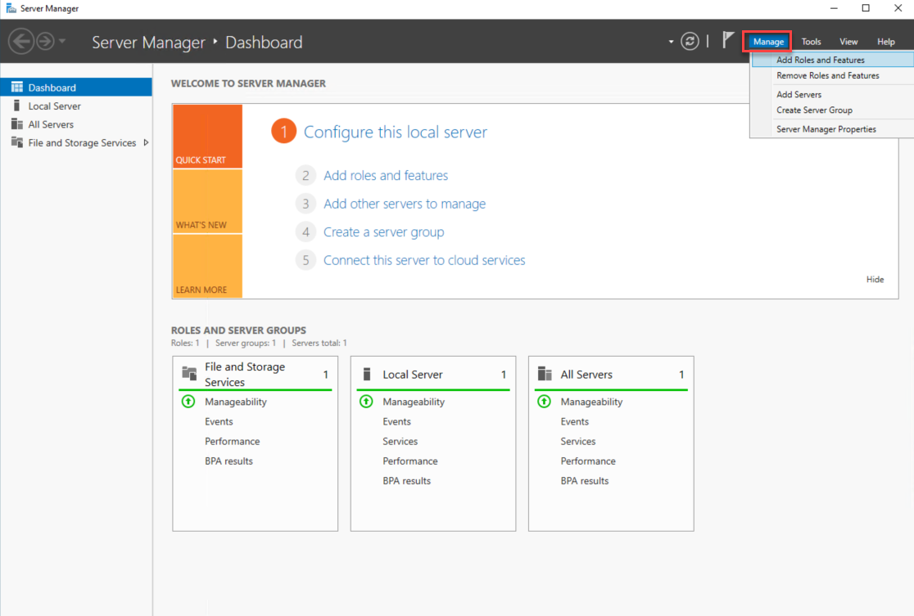Click All Servers Manageability green status icon

point(544,401)
